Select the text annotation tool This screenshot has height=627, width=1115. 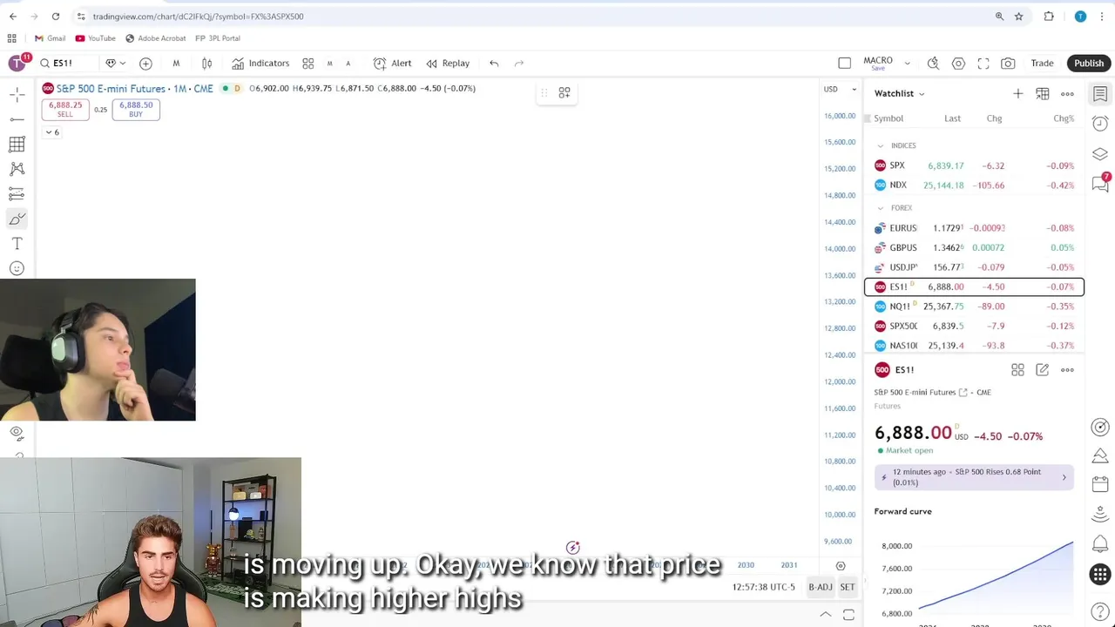pos(17,244)
